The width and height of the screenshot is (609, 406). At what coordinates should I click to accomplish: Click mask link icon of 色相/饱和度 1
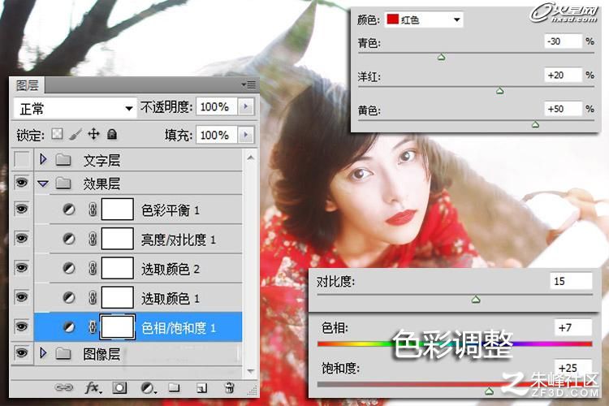(x=93, y=327)
